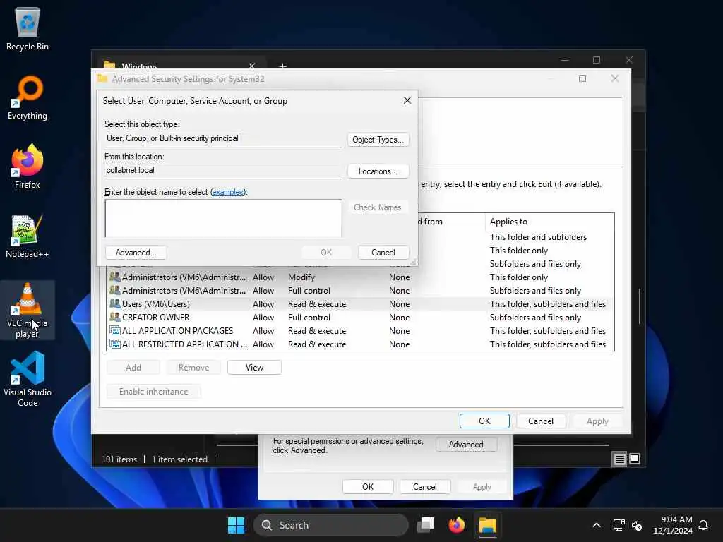The width and height of the screenshot is (723, 542).
Task: Open the notifications bell icon
Action: 703,525
